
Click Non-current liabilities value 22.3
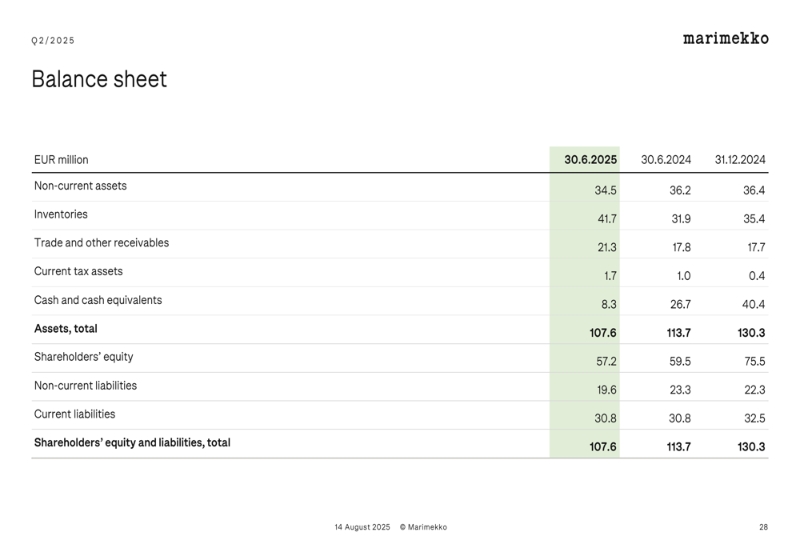754,390
